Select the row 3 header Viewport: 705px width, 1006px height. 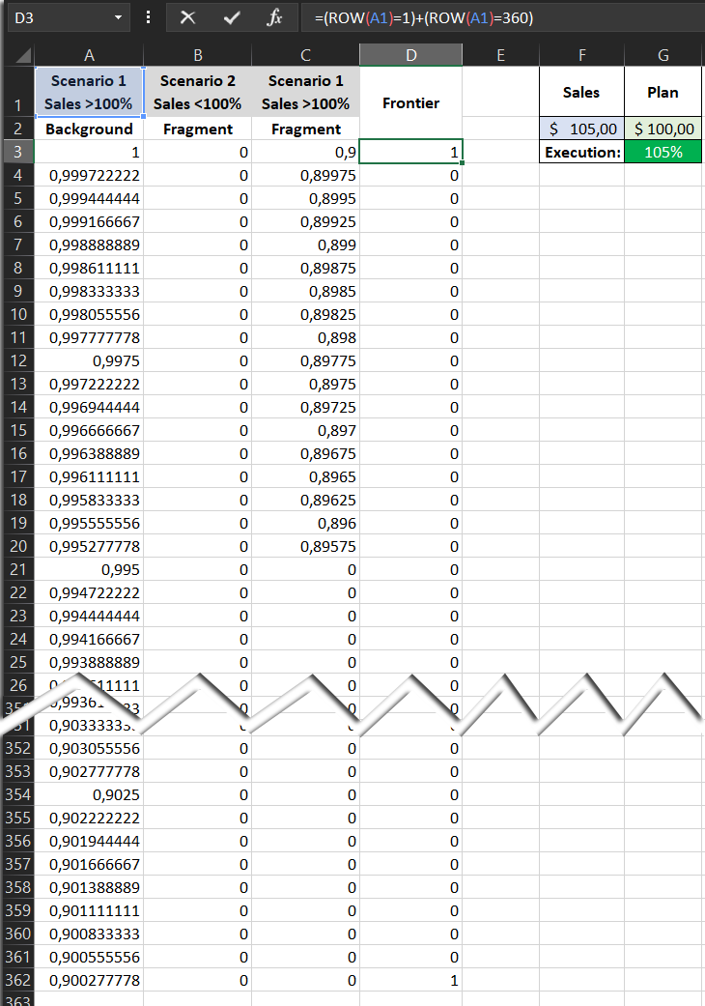pyautogui.click(x=17, y=152)
